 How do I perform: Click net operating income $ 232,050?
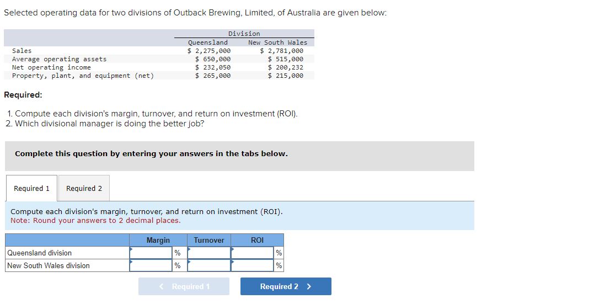pos(213,67)
